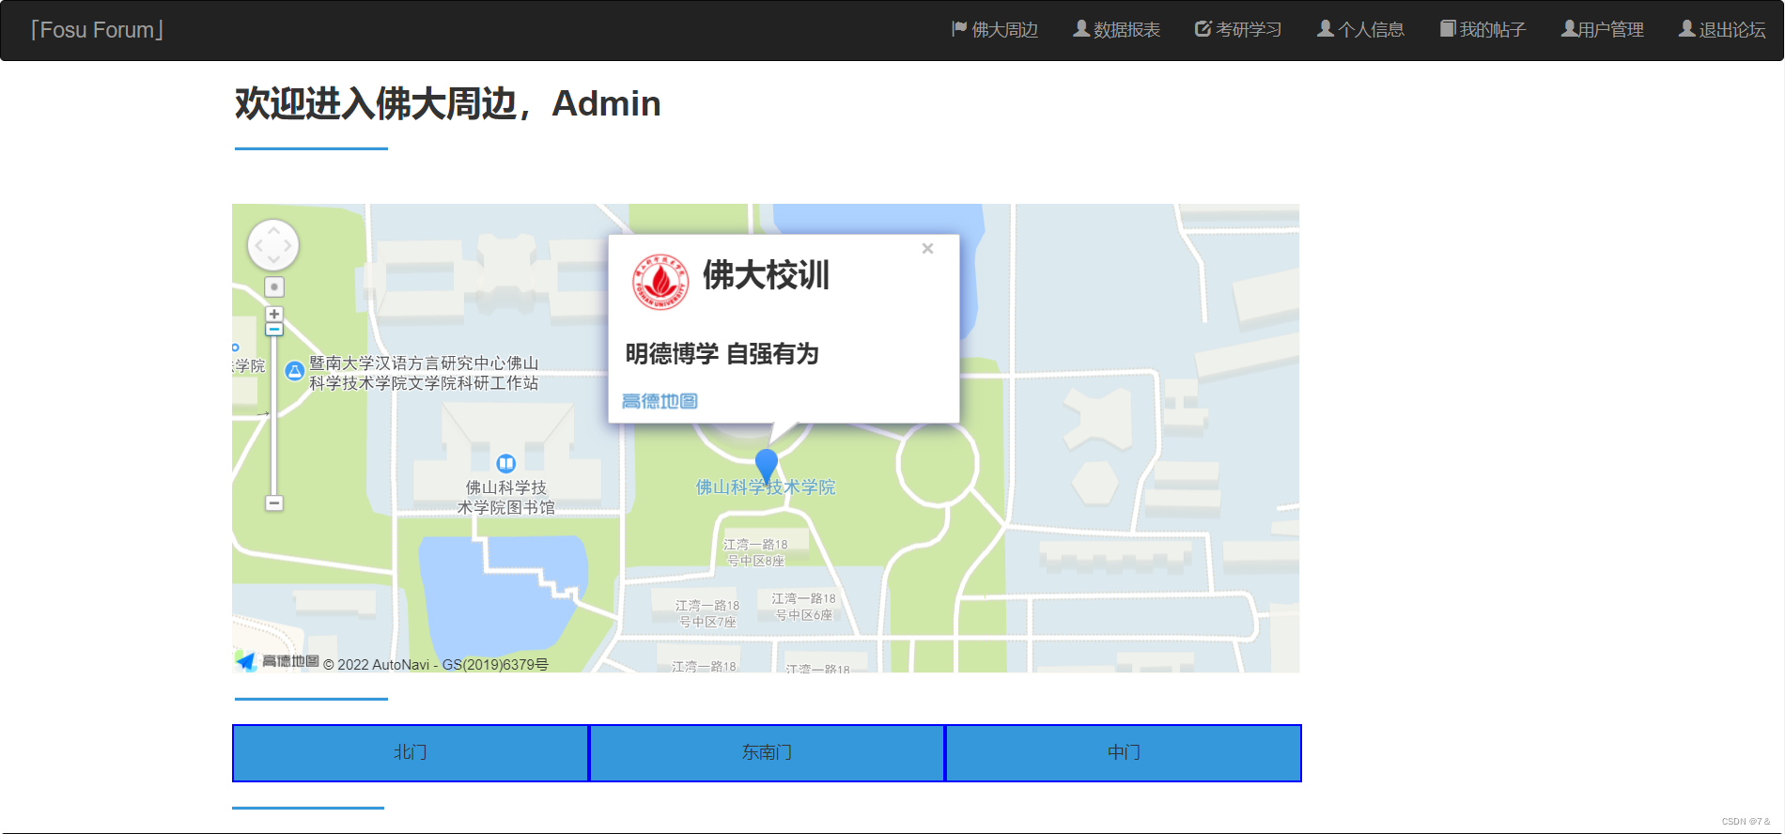Screen dimensions: 1785x834
Task: Click the 江湾一路18号中区6座 map label
Action: click(803, 607)
